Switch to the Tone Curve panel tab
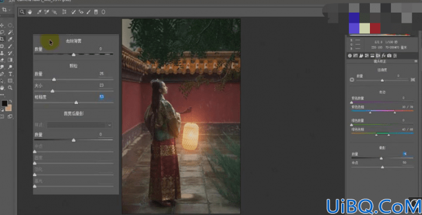Screen dimensions: 422x215 click(x=355, y=56)
